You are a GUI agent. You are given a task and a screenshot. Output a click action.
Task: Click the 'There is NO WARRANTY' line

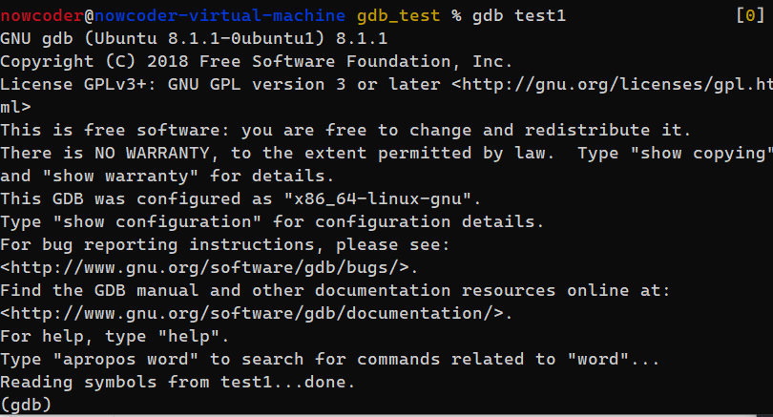[386, 154]
